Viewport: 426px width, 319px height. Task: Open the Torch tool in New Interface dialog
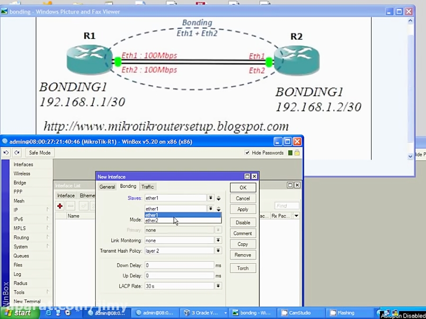(x=243, y=268)
